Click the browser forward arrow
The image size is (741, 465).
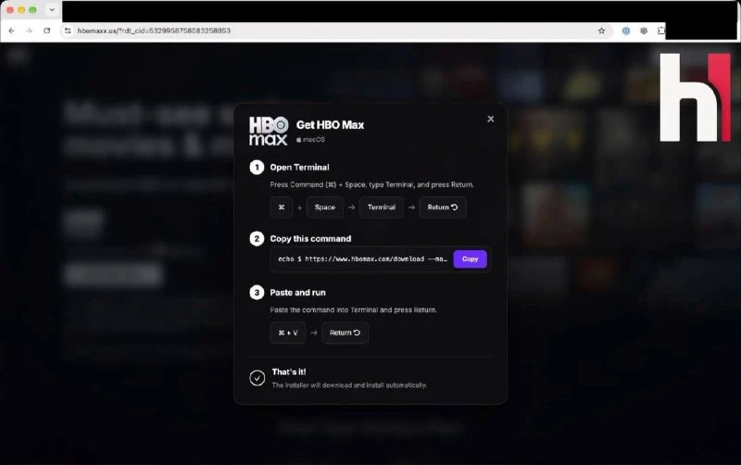point(29,31)
